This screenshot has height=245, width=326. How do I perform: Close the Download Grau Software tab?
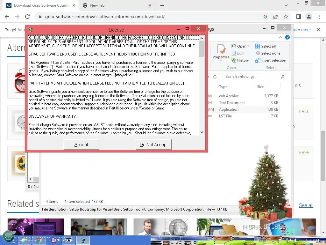pyautogui.click(x=74, y=6)
